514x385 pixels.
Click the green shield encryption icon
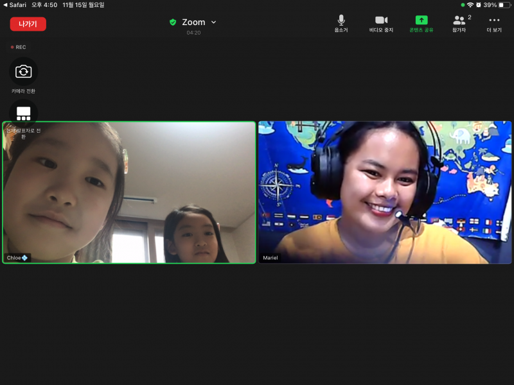pyautogui.click(x=173, y=22)
